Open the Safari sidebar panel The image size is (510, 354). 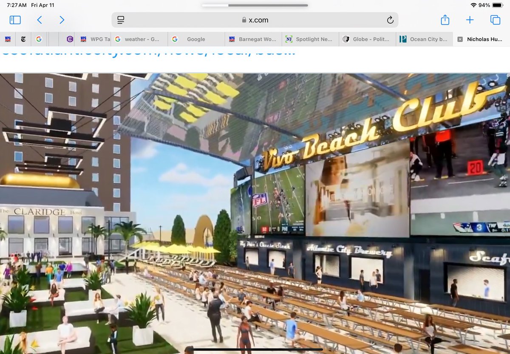pyautogui.click(x=15, y=20)
